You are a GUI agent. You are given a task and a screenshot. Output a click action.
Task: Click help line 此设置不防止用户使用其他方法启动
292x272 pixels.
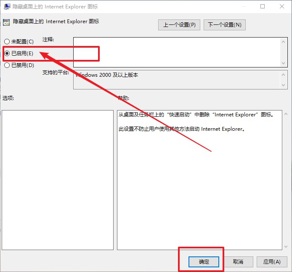182,129
